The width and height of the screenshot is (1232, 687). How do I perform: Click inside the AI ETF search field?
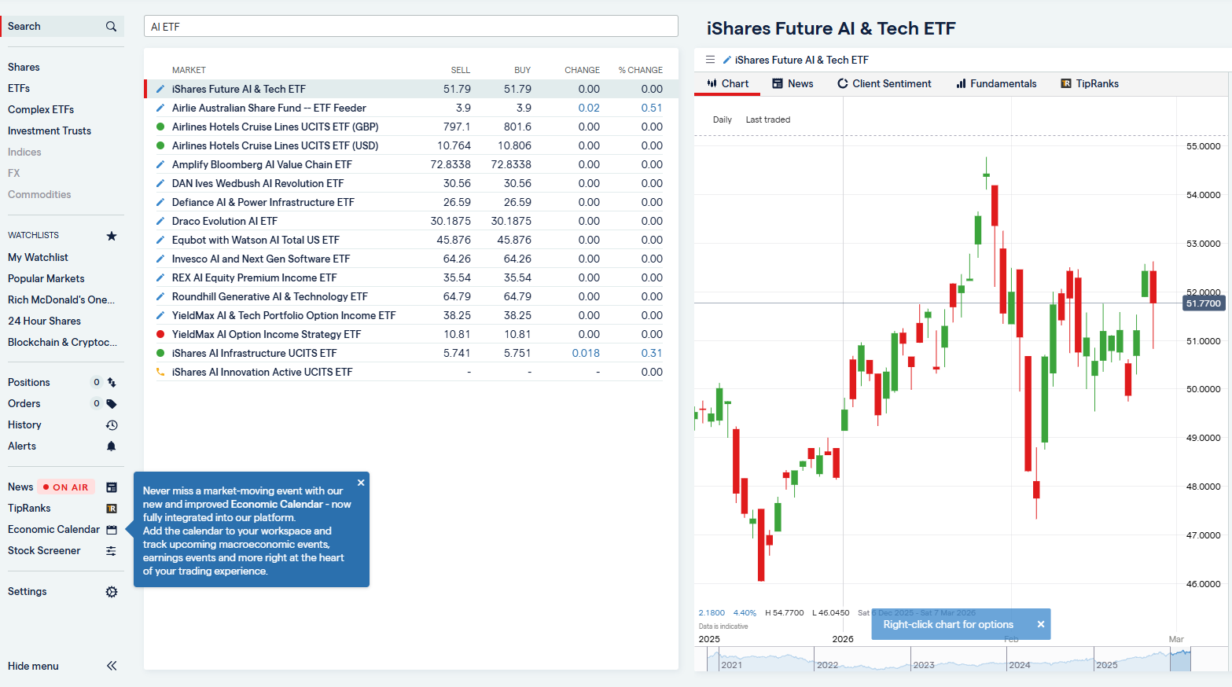click(x=410, y=26)
